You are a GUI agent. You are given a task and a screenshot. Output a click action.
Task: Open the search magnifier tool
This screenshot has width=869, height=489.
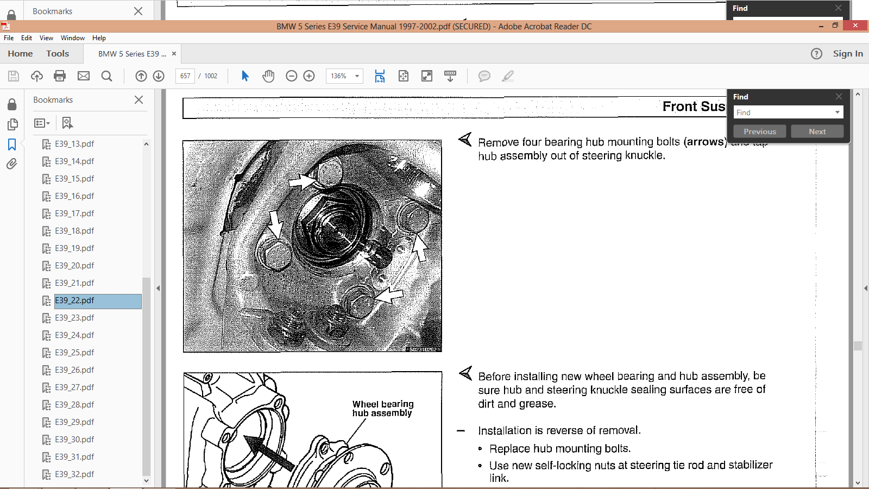tap(107, 76)
